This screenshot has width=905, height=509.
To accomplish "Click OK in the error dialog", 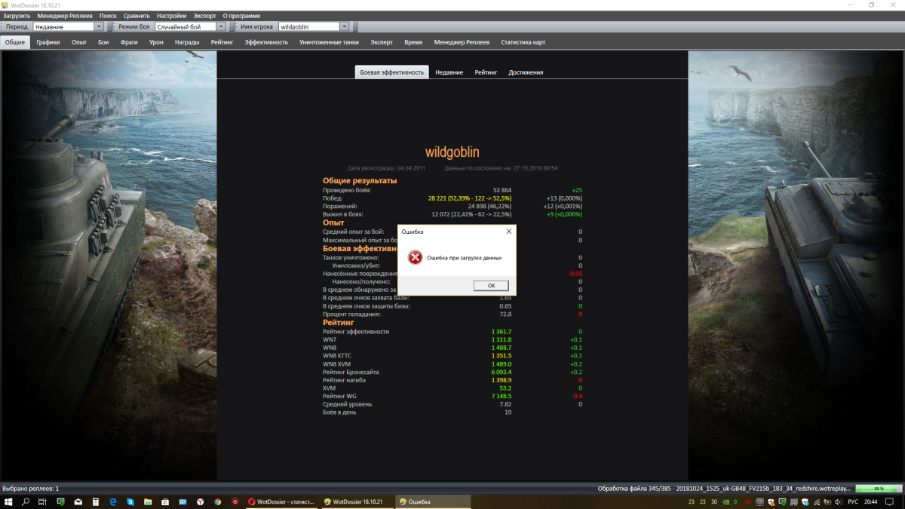I will (x=491, y=285).
